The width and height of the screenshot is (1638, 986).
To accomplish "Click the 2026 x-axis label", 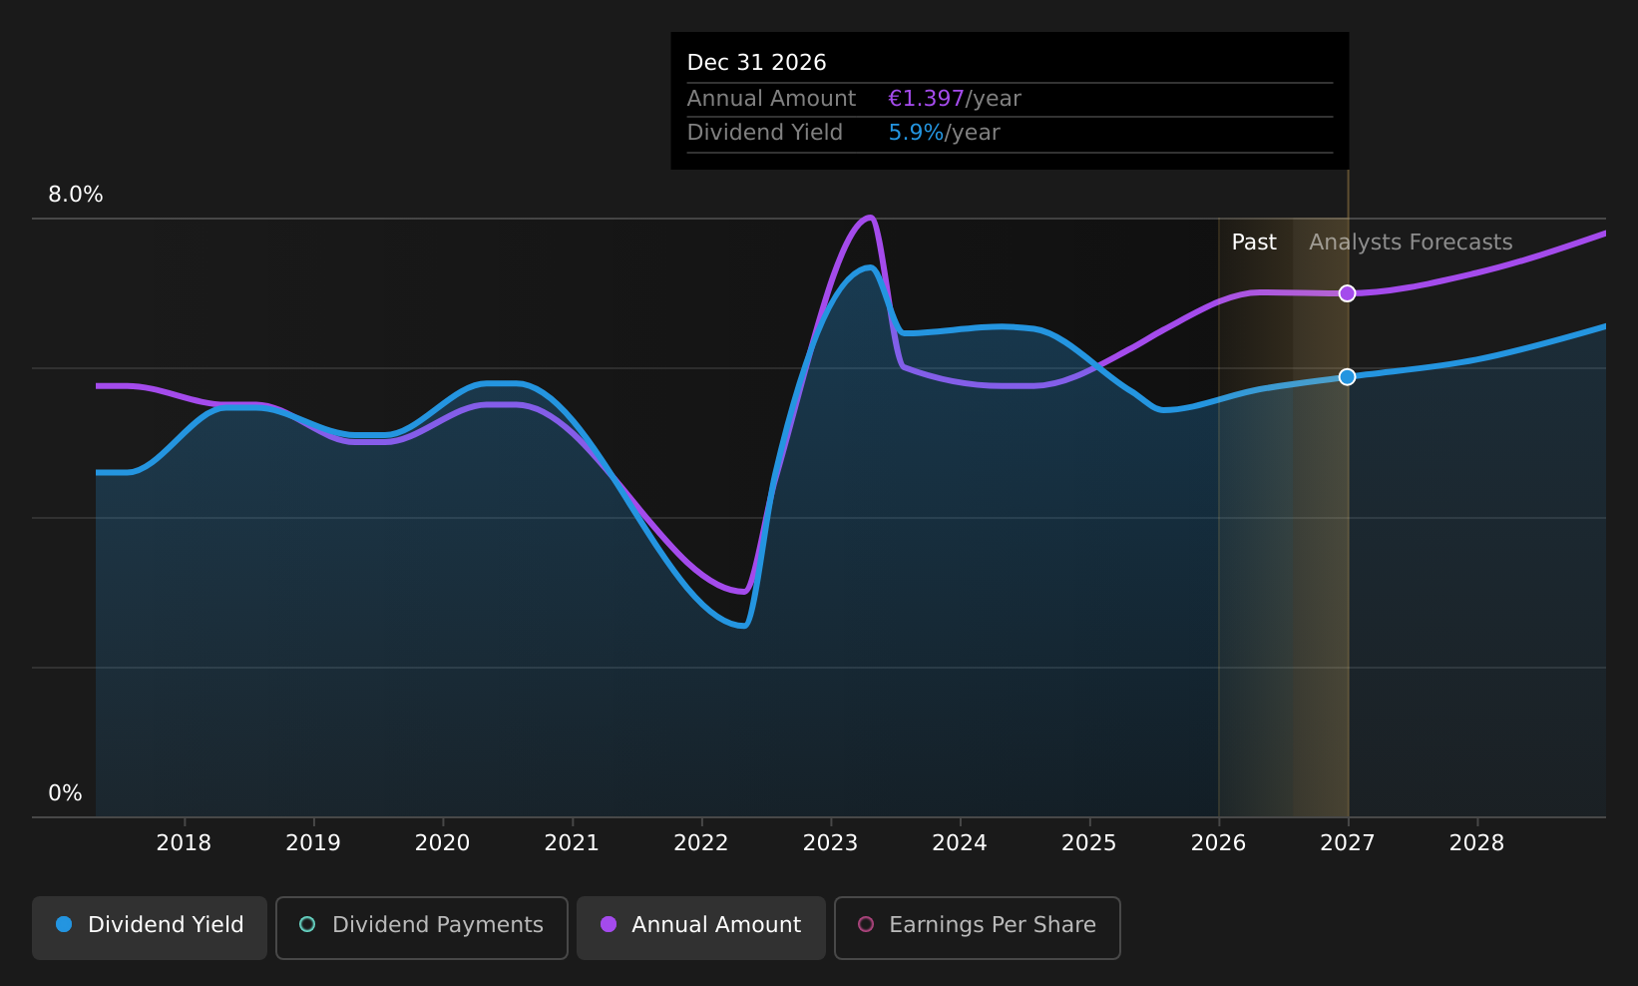I will (x=1219, y=843).
